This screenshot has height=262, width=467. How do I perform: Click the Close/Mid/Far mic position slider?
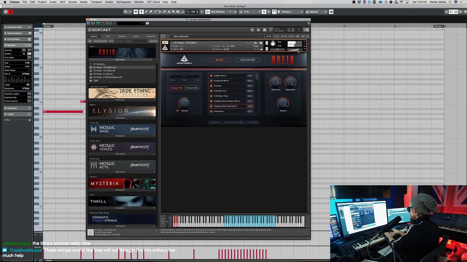(x=185, y=76)
